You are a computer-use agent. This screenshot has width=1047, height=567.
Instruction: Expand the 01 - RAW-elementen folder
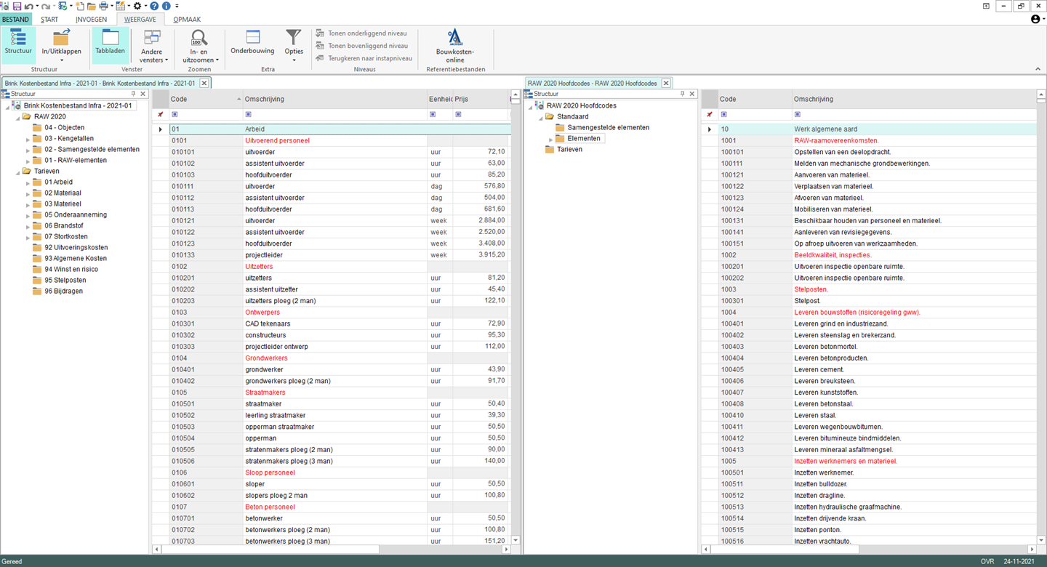coord(28,161)
